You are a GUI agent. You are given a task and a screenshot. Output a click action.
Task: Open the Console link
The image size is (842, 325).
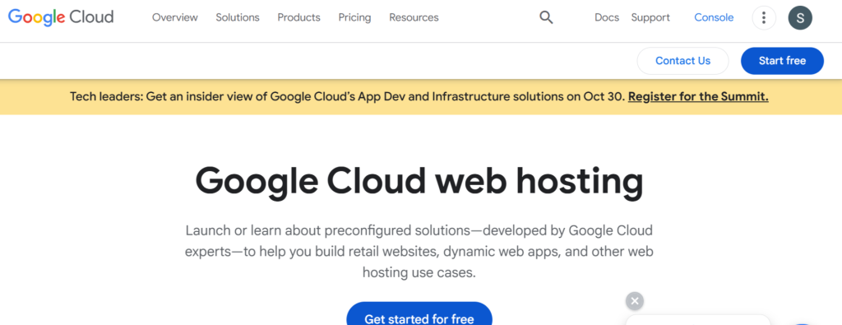tap(714, 18)
